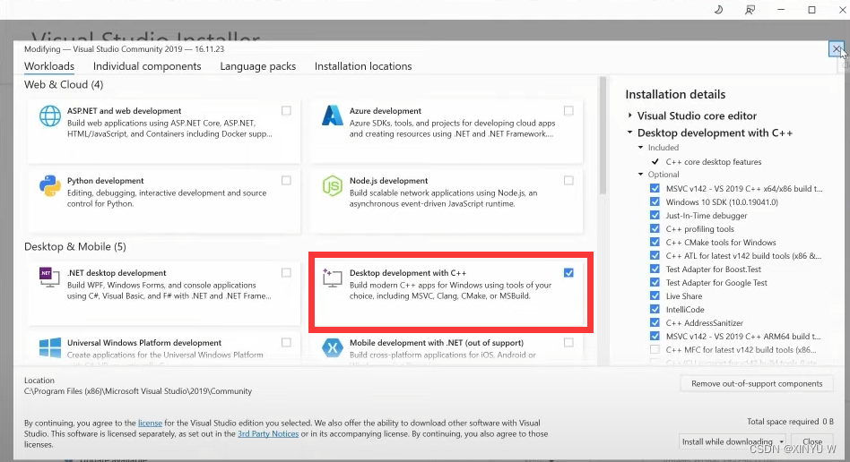Viewport: 850px width, 462px height.
Task: Uncheck MSVC v142 ARM64 build tools
Action: coord(655,337)
